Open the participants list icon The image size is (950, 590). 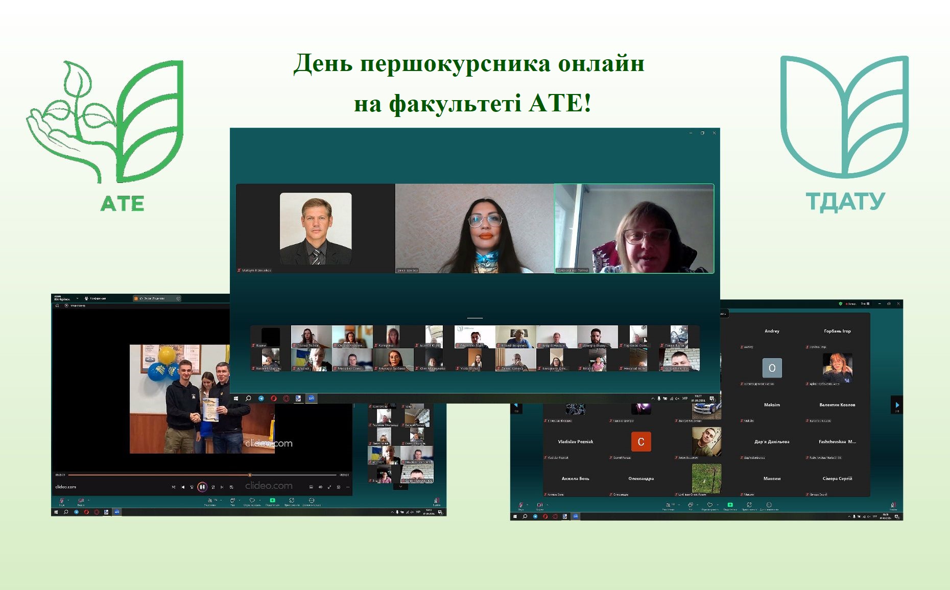[x=211, y=500]
